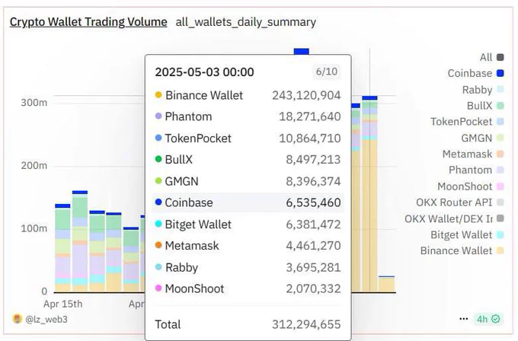Click the MoonShoot pink dot in tooltip
518x341 pixels.
point(158,288)
